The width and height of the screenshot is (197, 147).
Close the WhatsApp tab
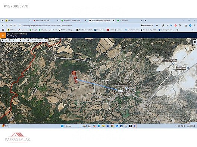(x=141, y=20)
